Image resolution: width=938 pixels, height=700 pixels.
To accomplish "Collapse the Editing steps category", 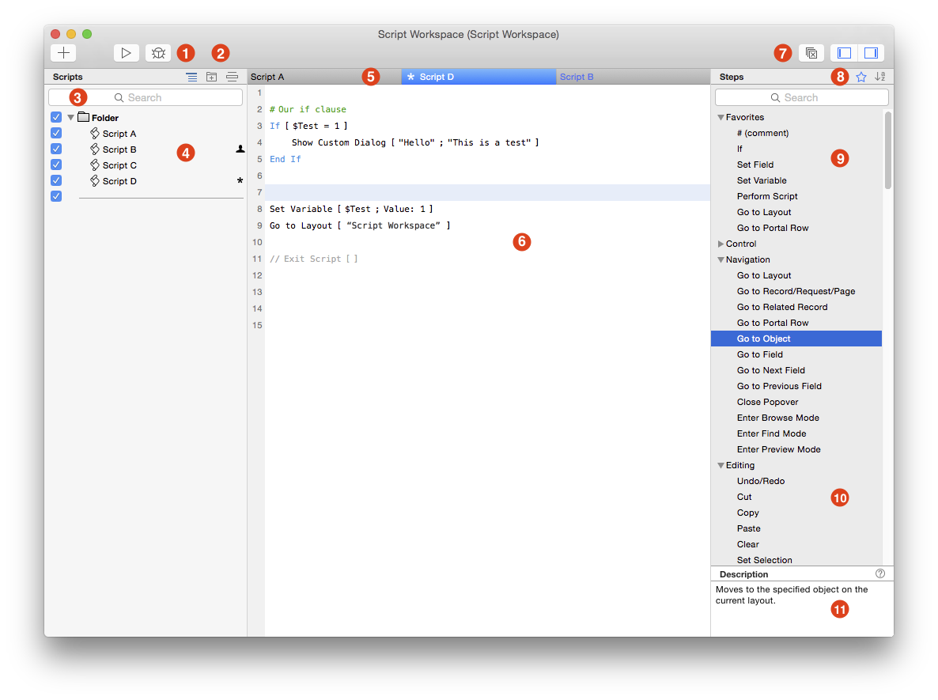I will pos(721,465).
